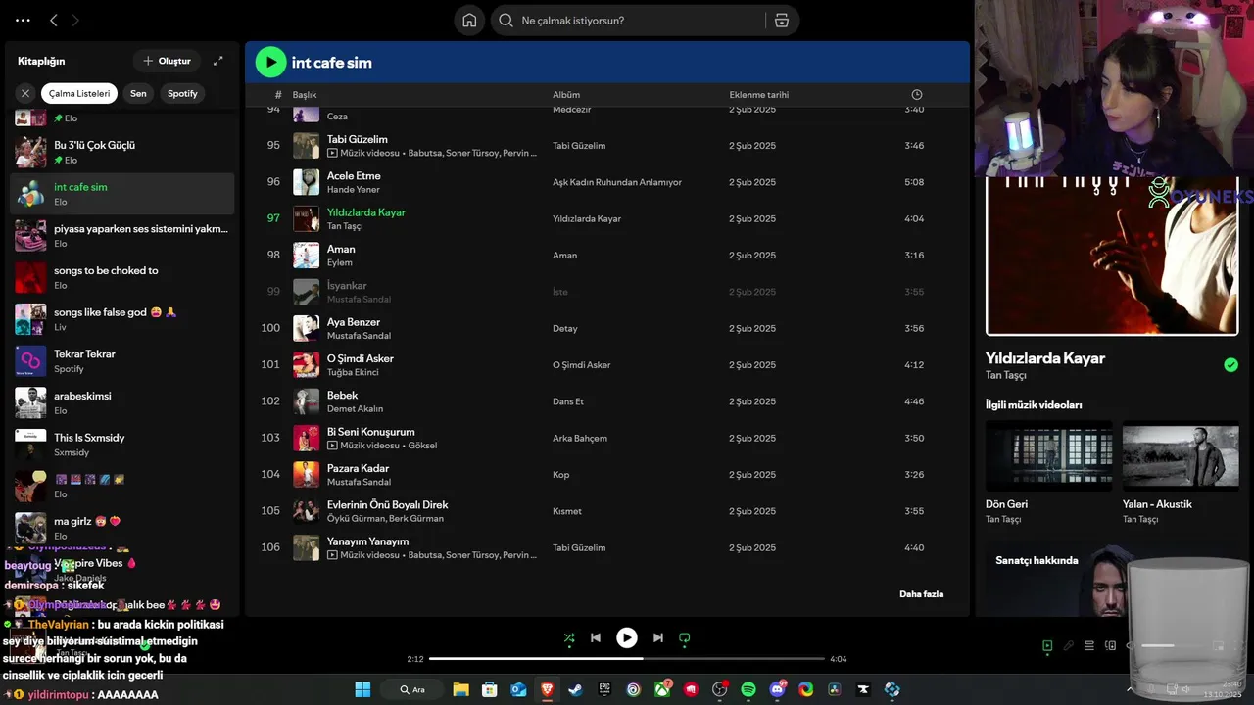
Task: Skip to the previous track
Action: (596, 637)
